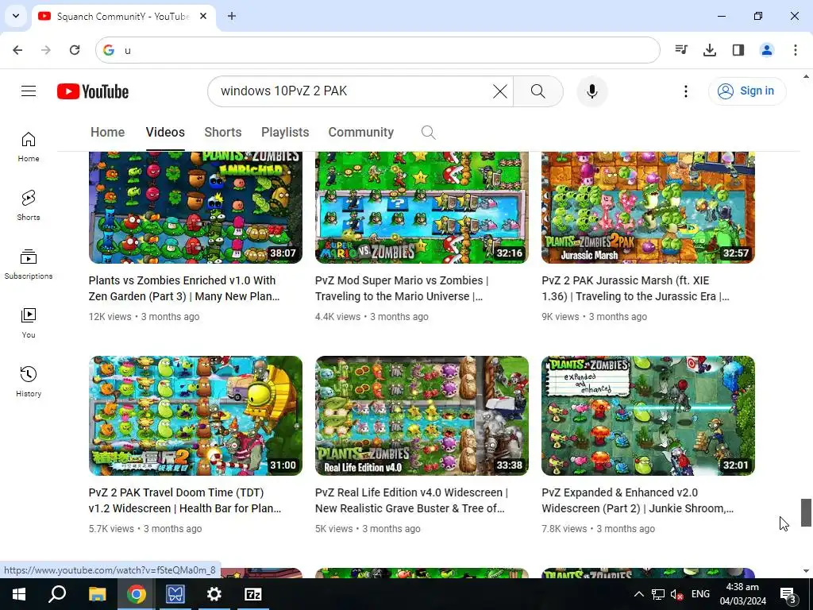Click the Expanded and Enhanced thumbnail 32:01

click(648, 415)
